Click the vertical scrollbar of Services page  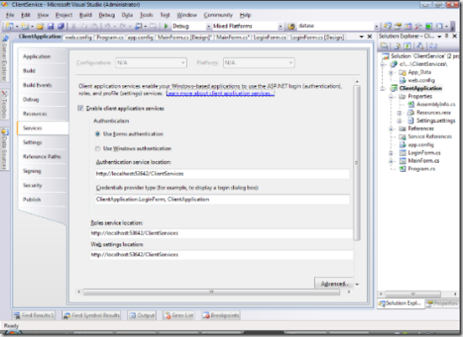pyautogui.click(x=357, y=163)
